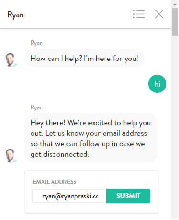Viewport: 179px width, 220px height.
Task: Open the chat options list icon
Action: tap(139, 14)
